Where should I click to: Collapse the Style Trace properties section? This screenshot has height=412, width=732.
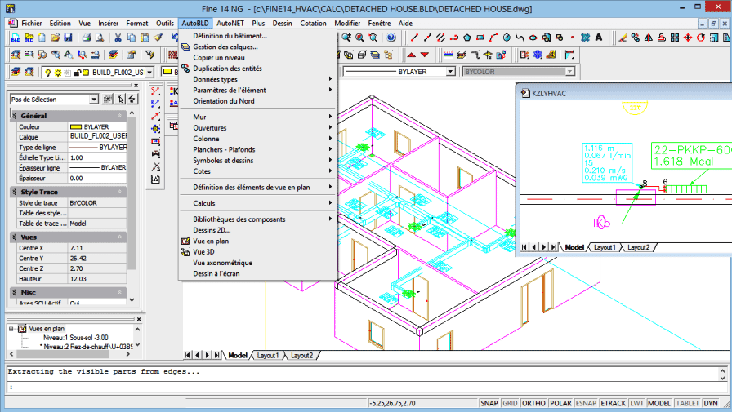coord(119,192)
